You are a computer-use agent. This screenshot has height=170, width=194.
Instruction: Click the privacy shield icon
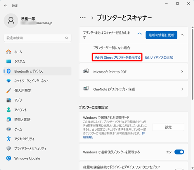(x=9, y=148)
